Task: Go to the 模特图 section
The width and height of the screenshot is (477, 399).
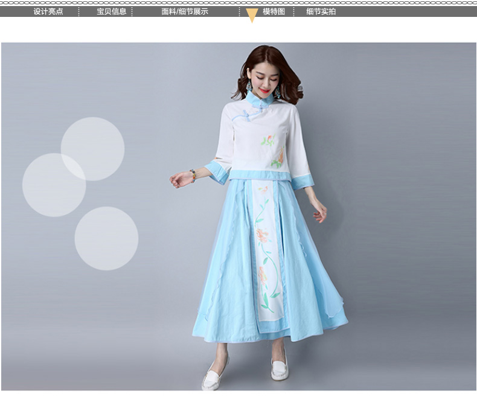Action: pyautogui.click(x=274, y=11)
